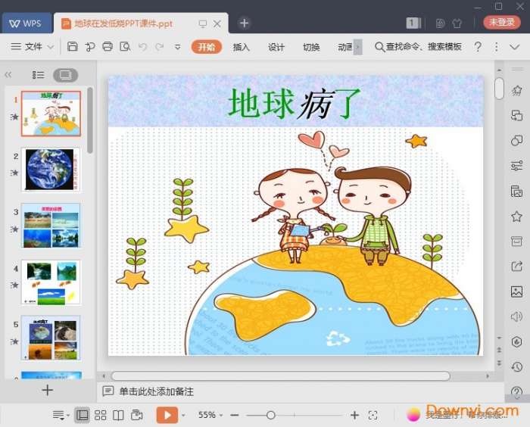Click the print preview icon
This screenshot has width=530, height=427.
[125, 46]
